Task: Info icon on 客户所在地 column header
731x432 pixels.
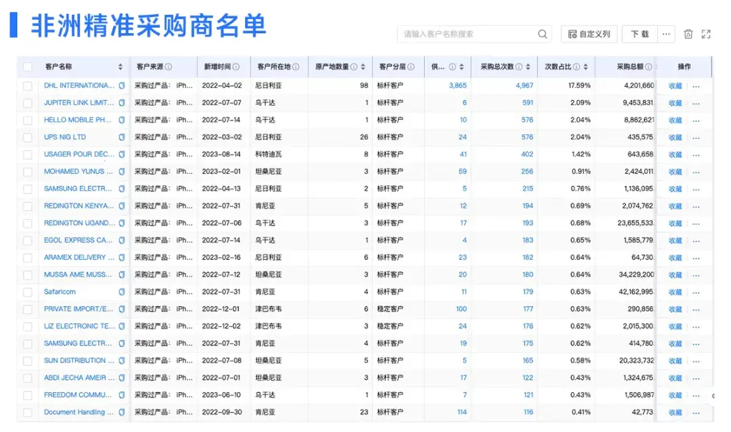Action: (296, 67)
